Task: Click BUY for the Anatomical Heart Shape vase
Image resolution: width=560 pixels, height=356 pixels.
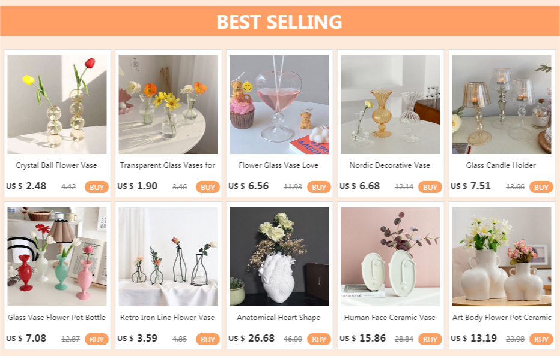Action: pos(319,339)
